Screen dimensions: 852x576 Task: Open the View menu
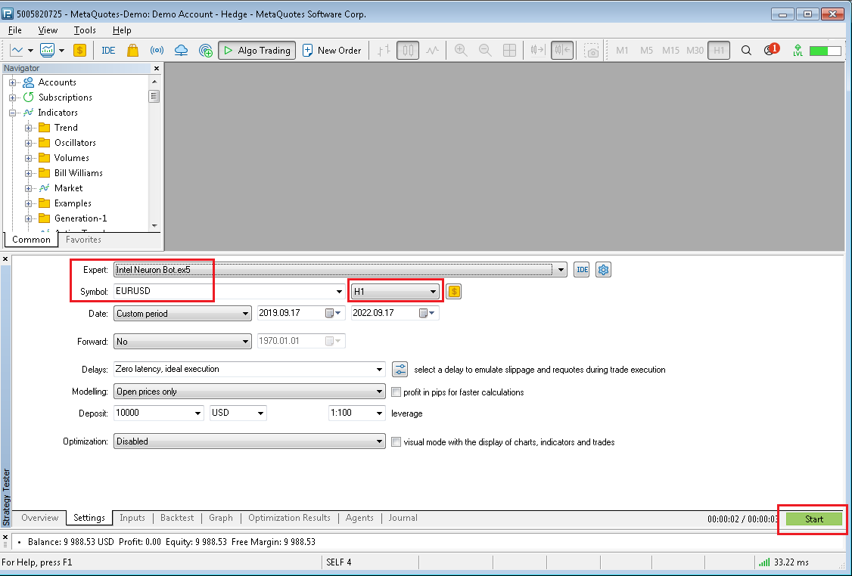point(48,30)
